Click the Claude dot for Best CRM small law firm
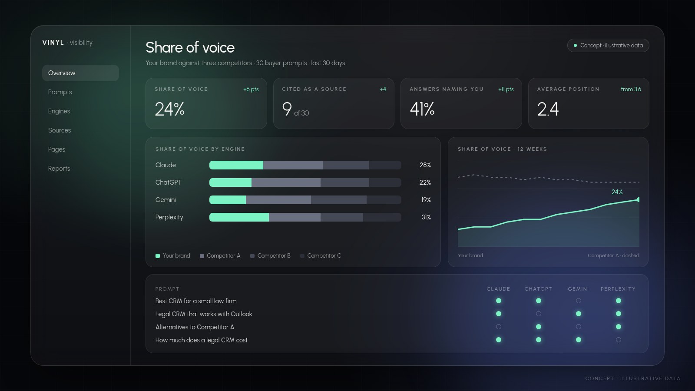This screenshot has width=695, height=391. click(x=499, y=301)
